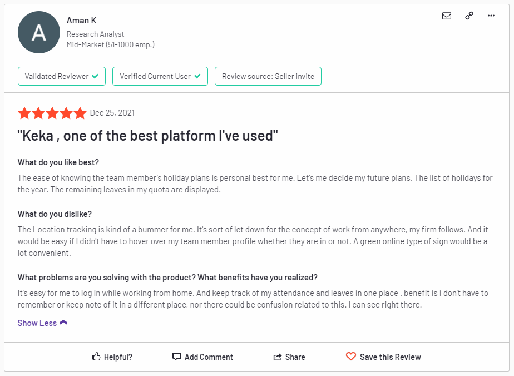Click the thumbs-up Helpful icon

(96, 357)
